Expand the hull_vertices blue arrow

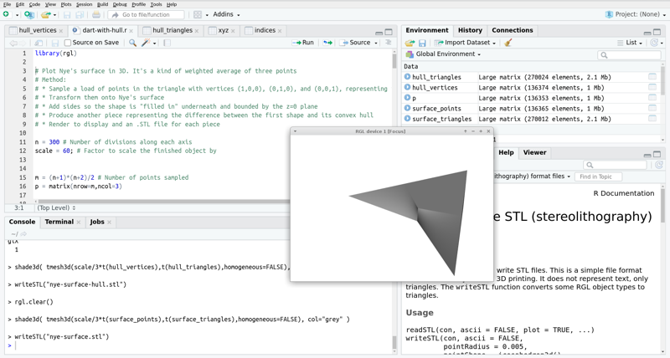pos(408,88)
